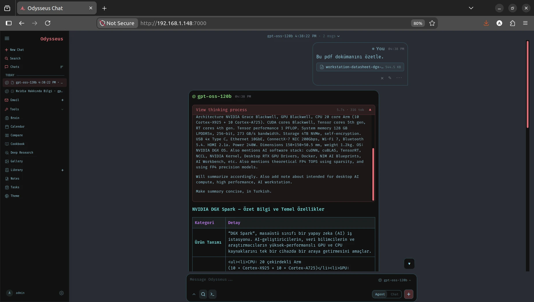Toggle the terminal icon in message bar
Viewport: 534px width, 302px height.
coord(212,294)
